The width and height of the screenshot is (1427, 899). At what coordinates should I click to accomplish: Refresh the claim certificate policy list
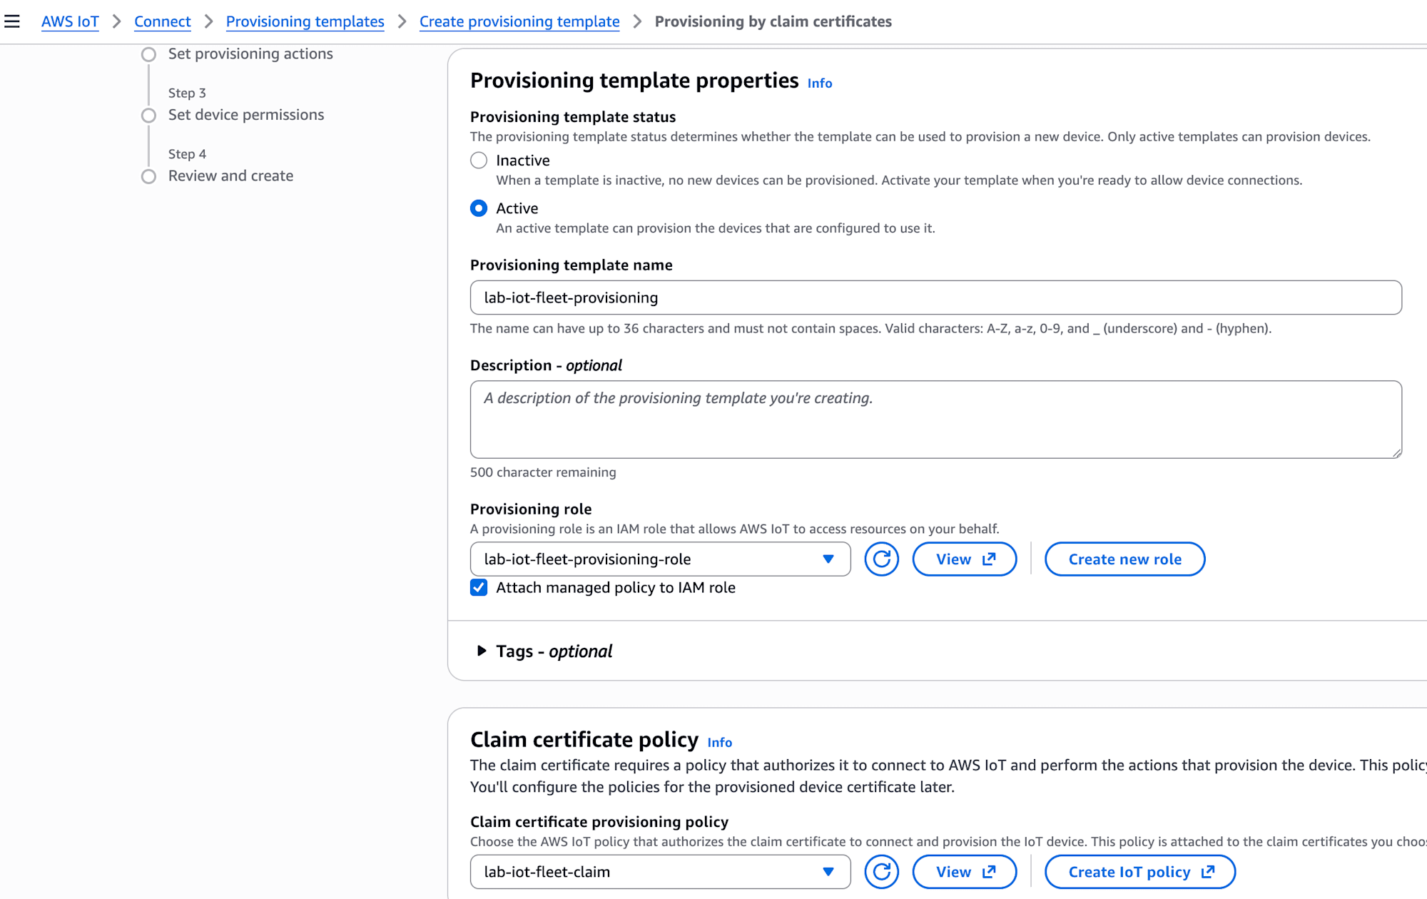pyautogui.click(x=881, y=871)
